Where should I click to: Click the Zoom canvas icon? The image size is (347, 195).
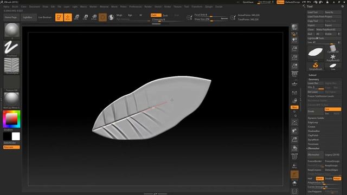(294, 49)
